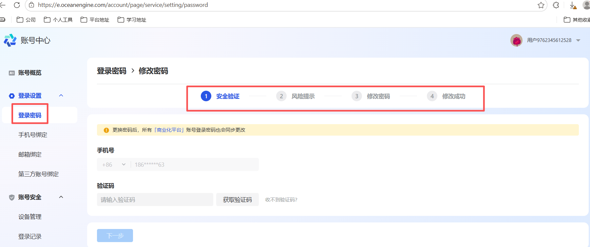Open the browser extensions puzzle icon
This screenshot has width=590, height=247.
(x=556, y=5)
